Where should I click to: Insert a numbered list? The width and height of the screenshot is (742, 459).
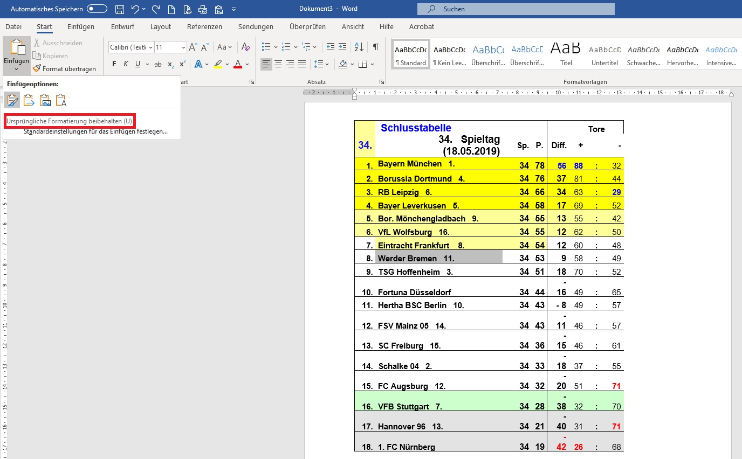tap(286, 47)
